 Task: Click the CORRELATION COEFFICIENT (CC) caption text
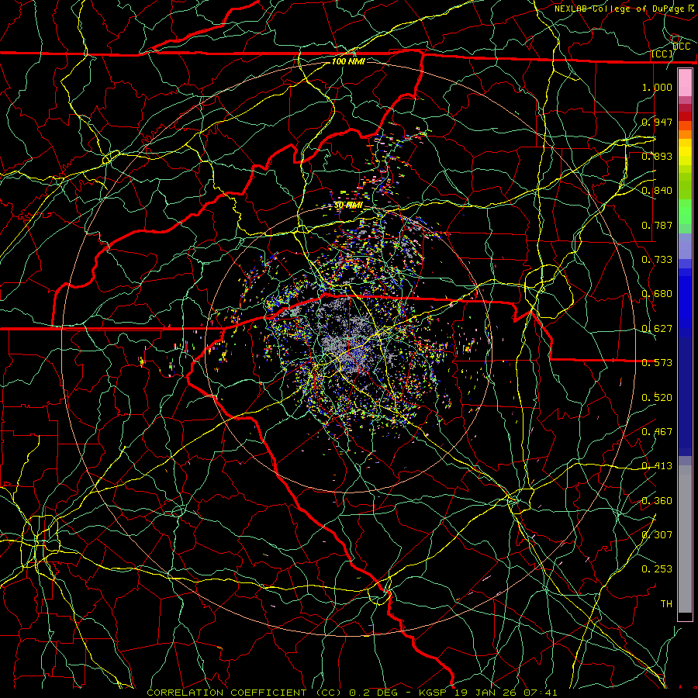coord(244,693)
